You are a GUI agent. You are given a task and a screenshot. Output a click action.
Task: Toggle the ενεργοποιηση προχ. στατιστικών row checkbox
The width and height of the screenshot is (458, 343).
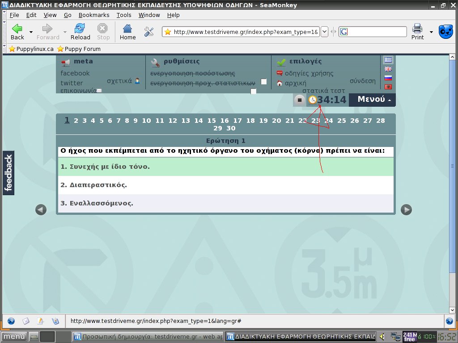254,91
